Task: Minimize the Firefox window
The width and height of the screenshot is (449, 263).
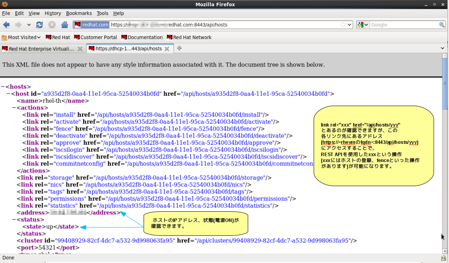Action: 426,5
